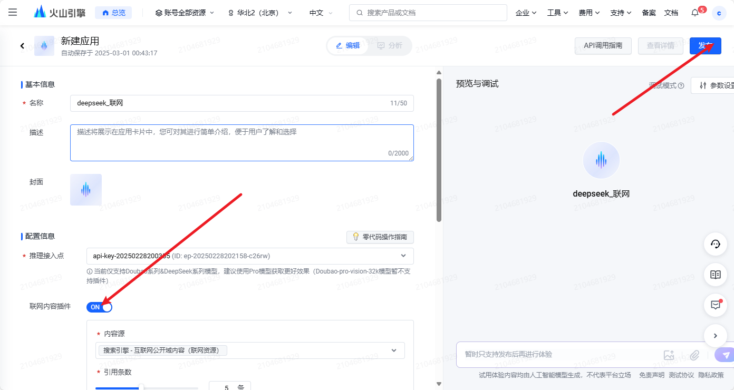734x390 pixels.
Task: Click the form scrollbar down arrow
Action: tap(439, 384)
